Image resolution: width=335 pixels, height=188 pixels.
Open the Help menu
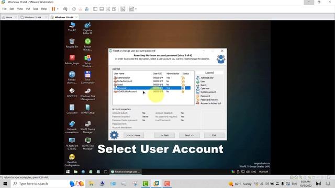click(44, 9)
